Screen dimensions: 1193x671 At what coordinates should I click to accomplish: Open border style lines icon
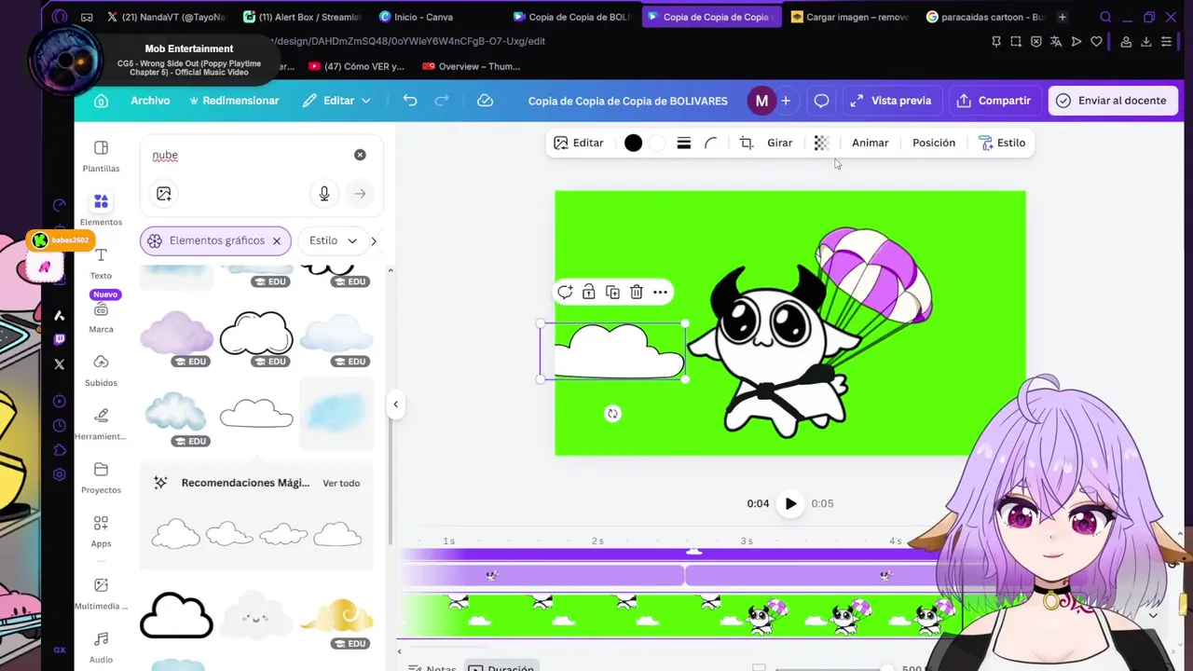pos(683,143)
